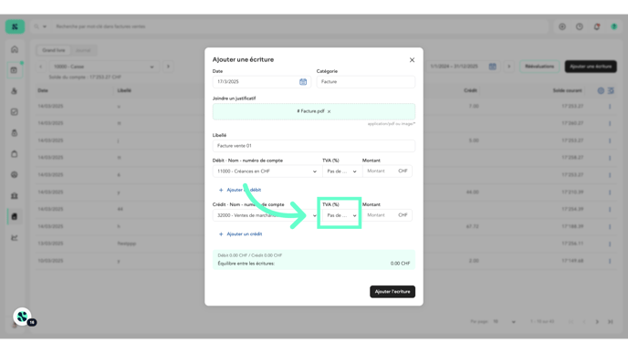Open the 10000 - Caisse account selector
628x353 pixels.
click(103, 67)
